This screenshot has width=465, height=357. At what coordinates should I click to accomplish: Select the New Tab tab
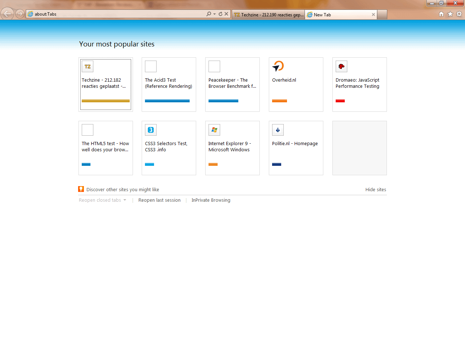point(341,15)
